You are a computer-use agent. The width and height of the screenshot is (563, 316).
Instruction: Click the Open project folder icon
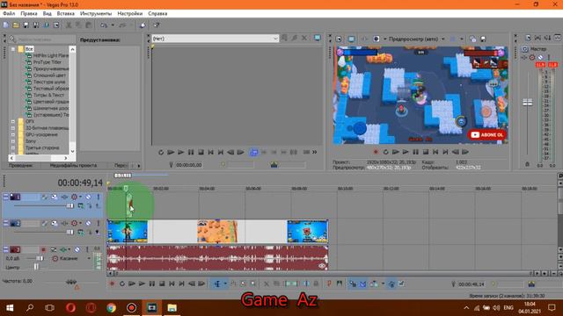pos(16,25)
